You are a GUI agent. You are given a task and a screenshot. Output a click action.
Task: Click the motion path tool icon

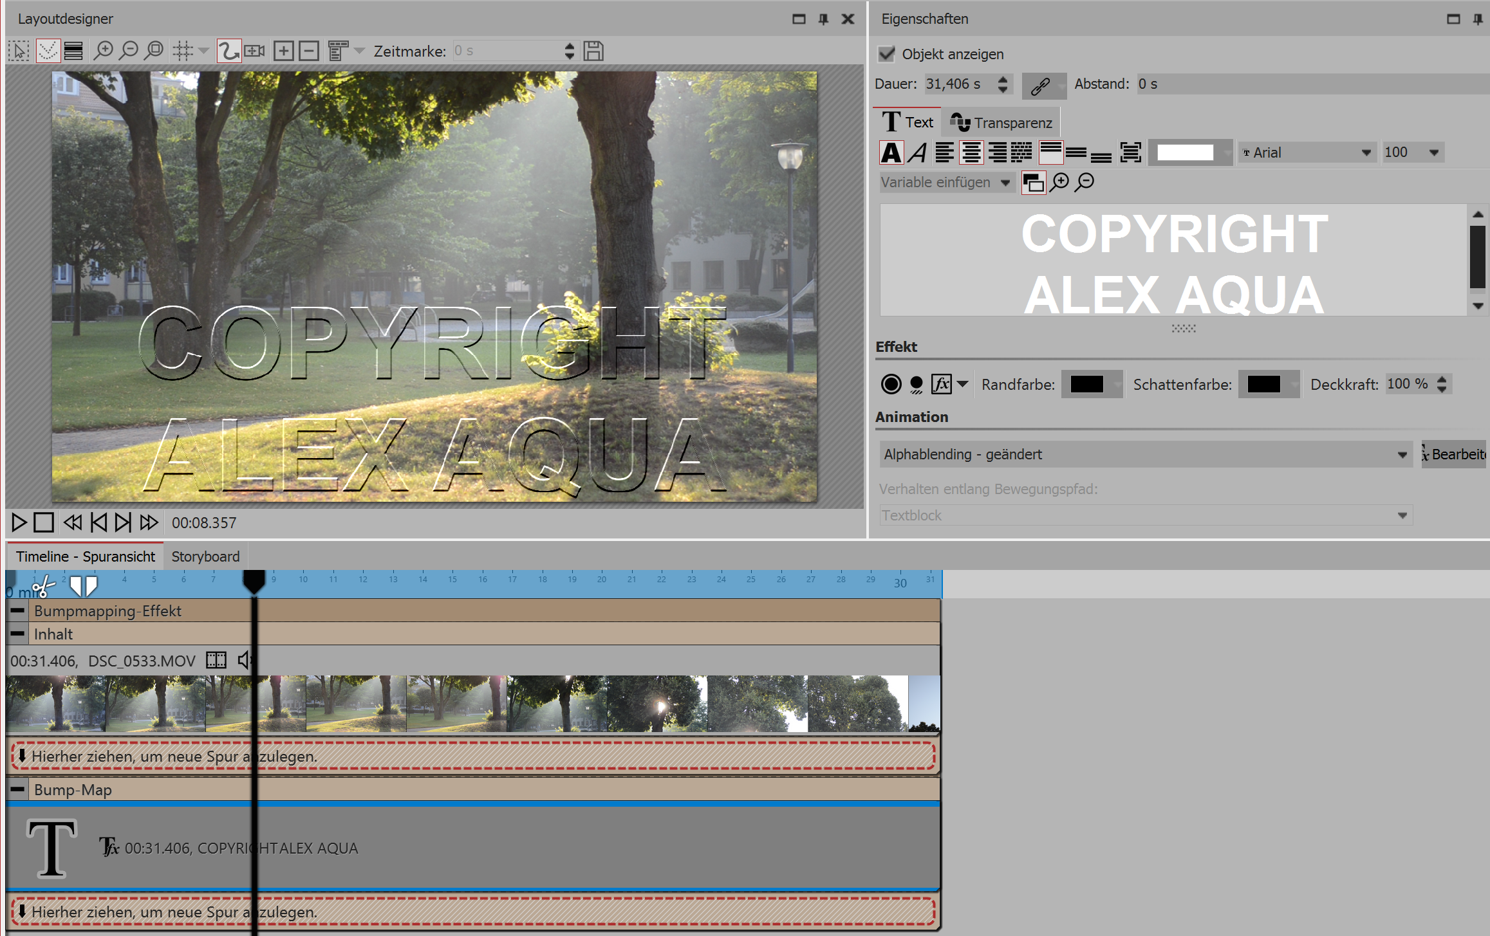pyautogui.click(x=228, y=51)
